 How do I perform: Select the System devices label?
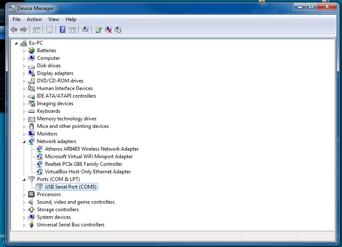coord(54,218)
